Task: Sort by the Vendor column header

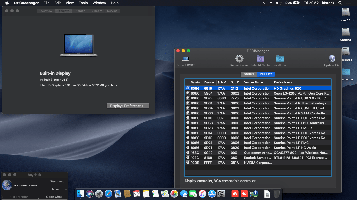Action: click(x=196, y=82)
